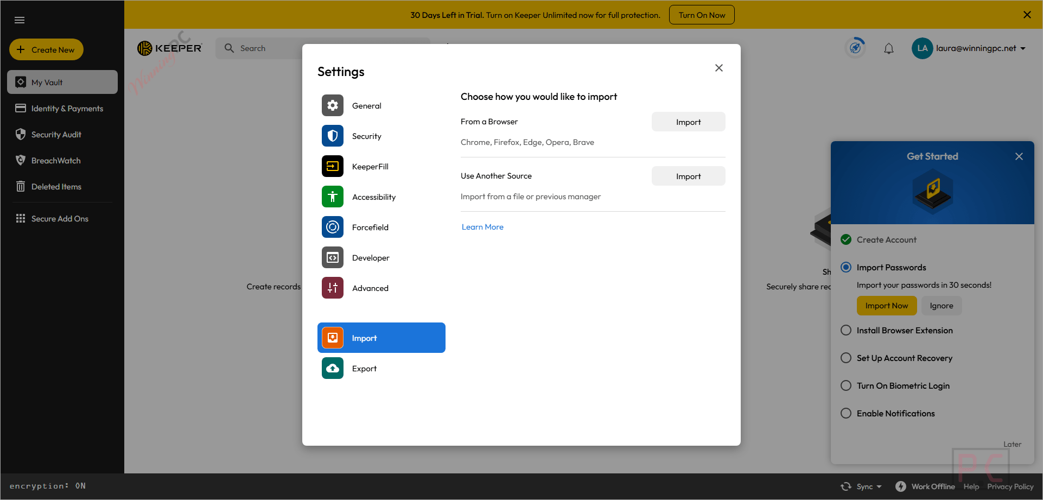Viewport: 1043px width, 500px height.
Task: Click the Deleted Items trash icon
Action: click(x=21, y=186)
